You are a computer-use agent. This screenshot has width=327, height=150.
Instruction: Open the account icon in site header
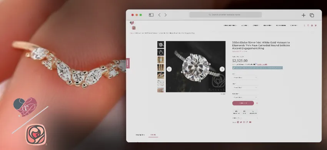click(312, 25)
